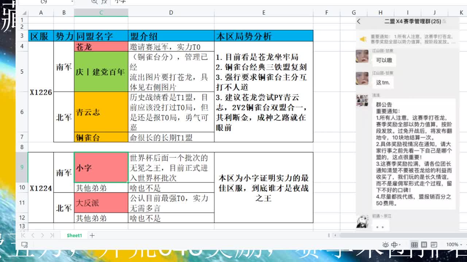Switch to Page Break Preview icon
The image size is (467, 262).
pyautogui.click(x=434, y=245)
